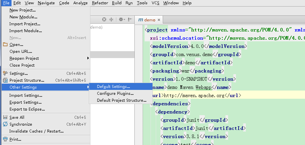Open the File menu
305x145 pixels.
click(6, 3)
